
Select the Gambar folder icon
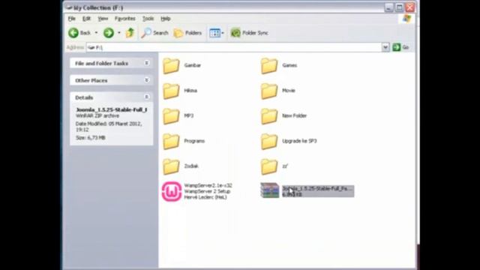pos(171,65)
